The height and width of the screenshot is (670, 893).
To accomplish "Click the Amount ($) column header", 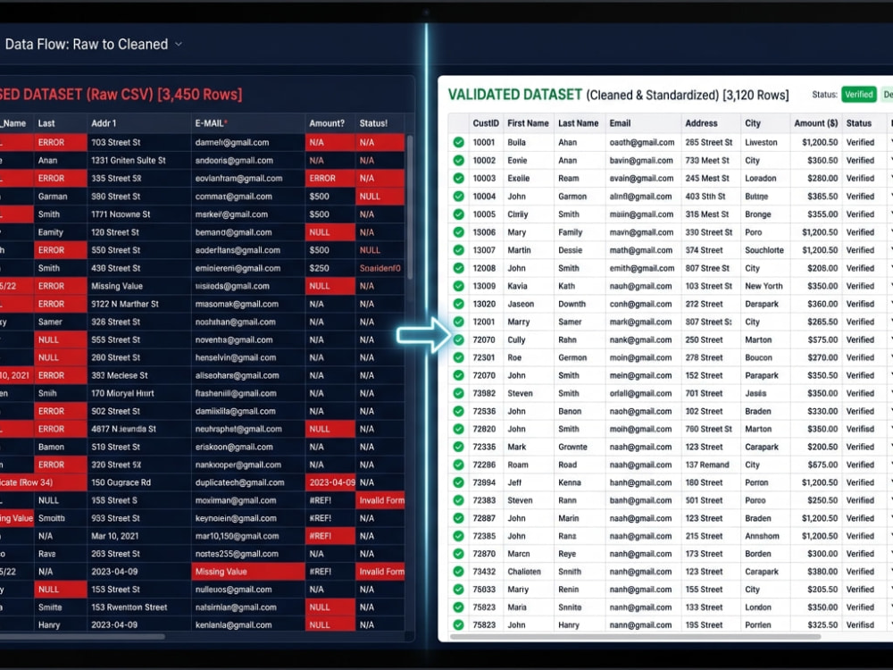I will 815,123.
